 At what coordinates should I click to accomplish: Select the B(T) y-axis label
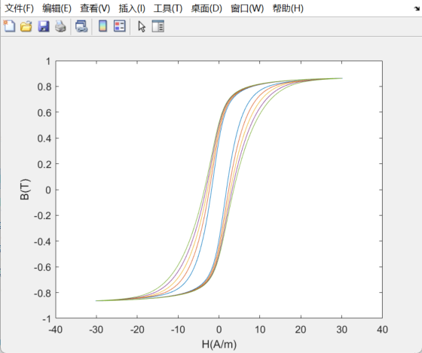point(25,190)
